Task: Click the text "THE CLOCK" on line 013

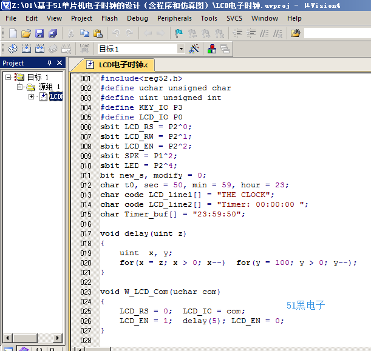Action: pos(243,195)
